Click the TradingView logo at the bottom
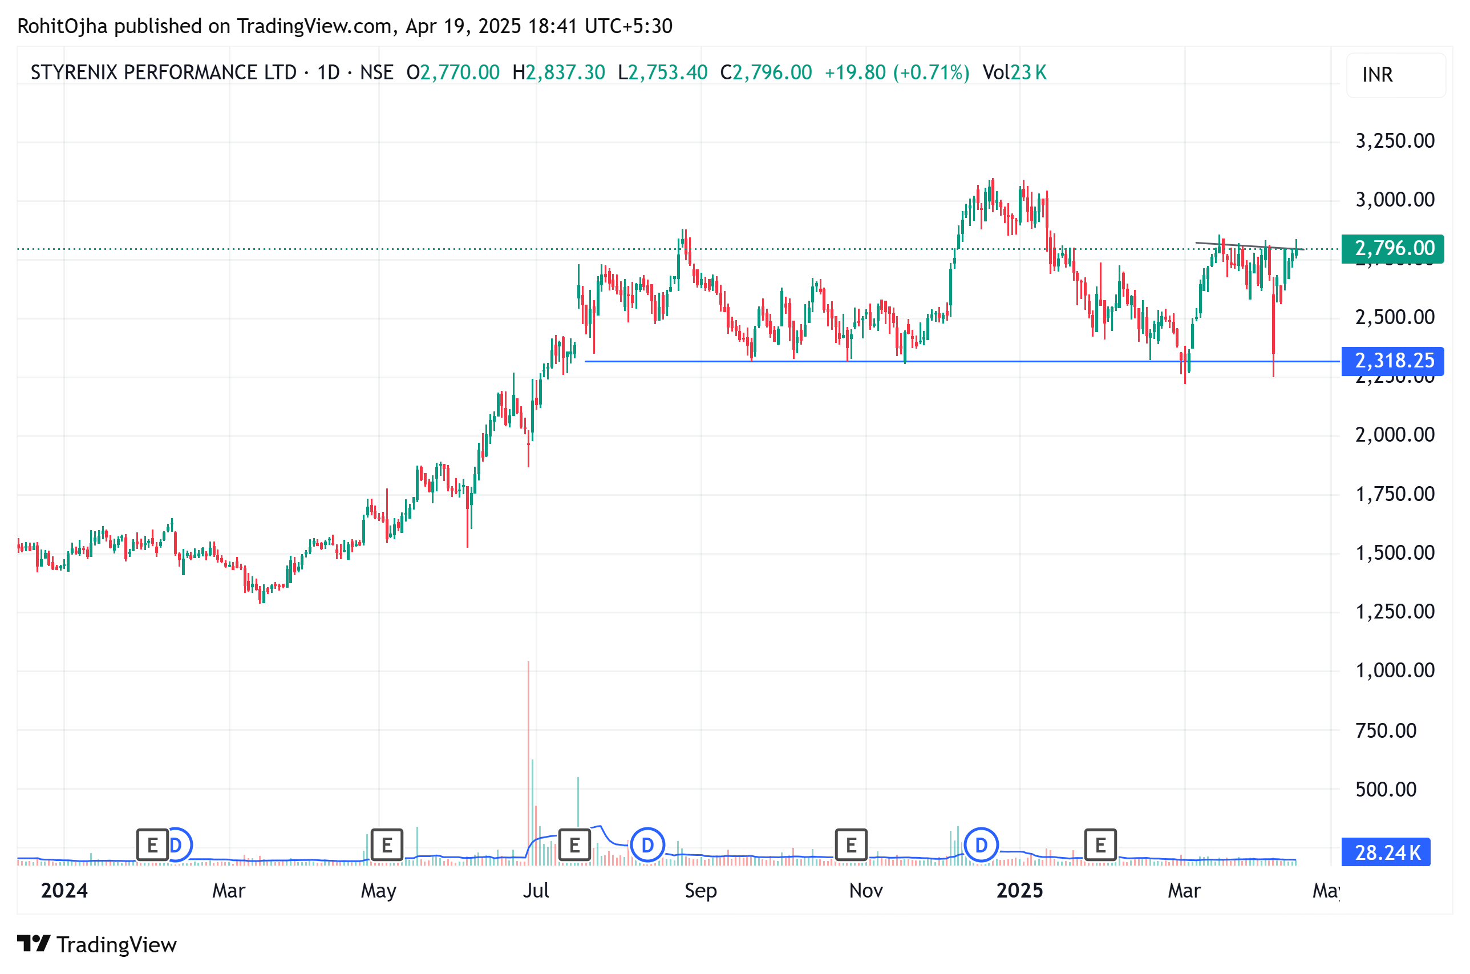 click(97, 945)
